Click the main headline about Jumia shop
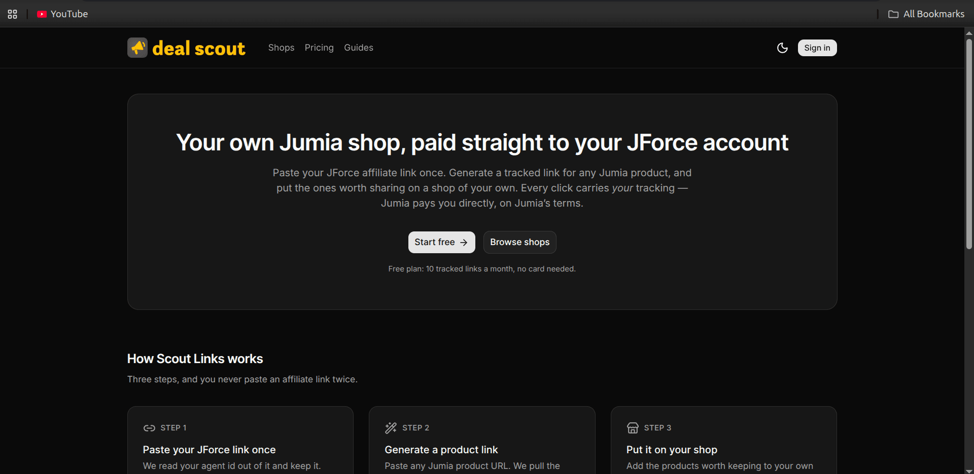Screen dimensions: 974x474 coord(482,143)
